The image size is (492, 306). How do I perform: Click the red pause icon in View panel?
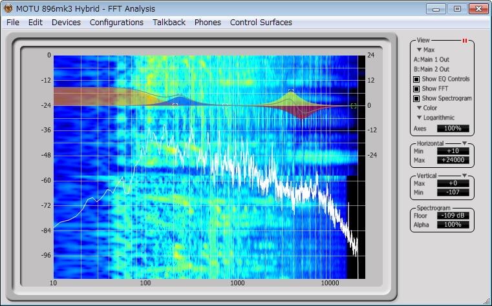click(465, 41)
